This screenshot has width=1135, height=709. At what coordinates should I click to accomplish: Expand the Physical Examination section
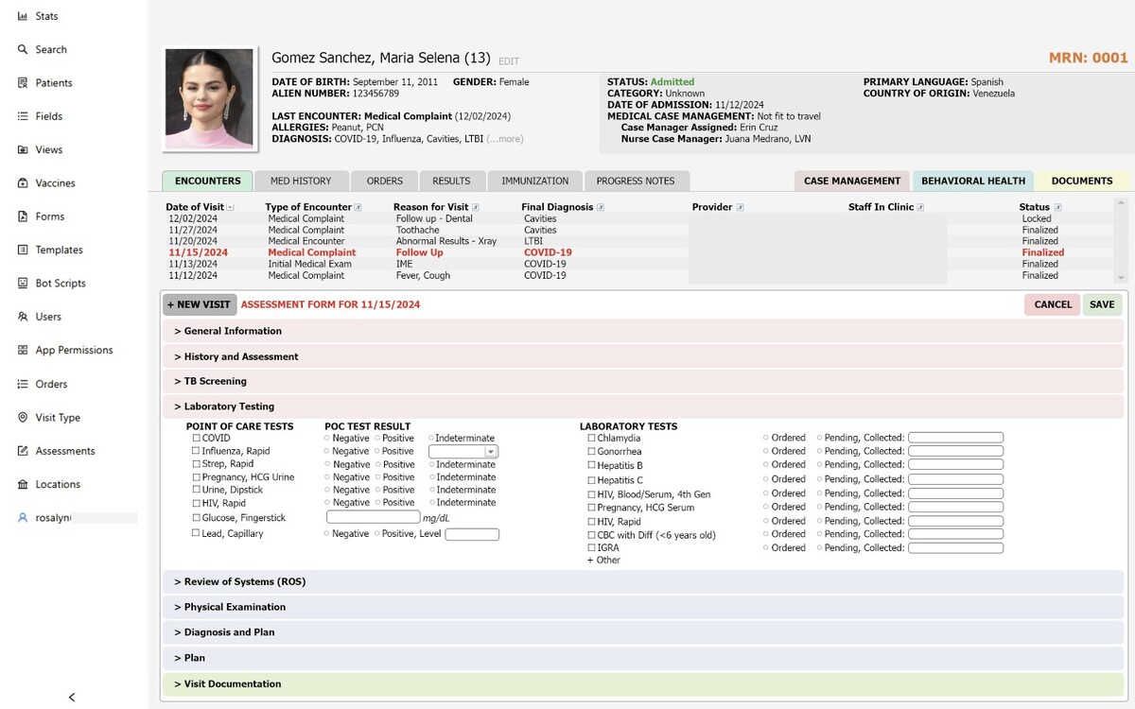(643, 607)
